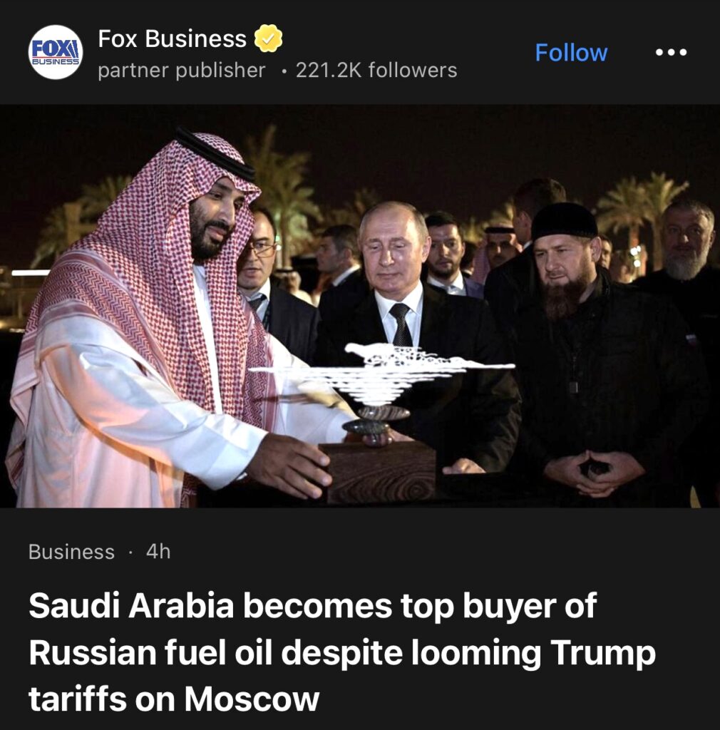Open the three-dot more options menu
This screenshot has width=720, height=730.
671,52
